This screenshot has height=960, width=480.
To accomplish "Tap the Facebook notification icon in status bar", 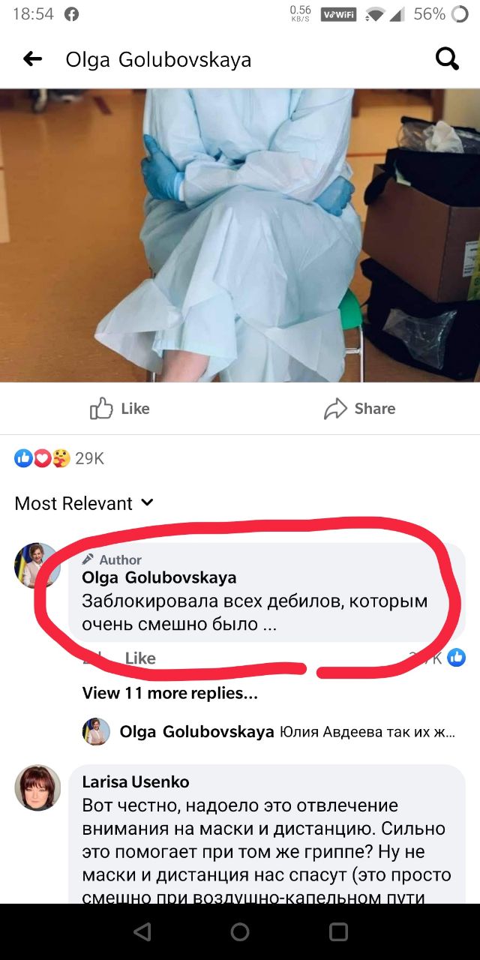I will point(72,14).
